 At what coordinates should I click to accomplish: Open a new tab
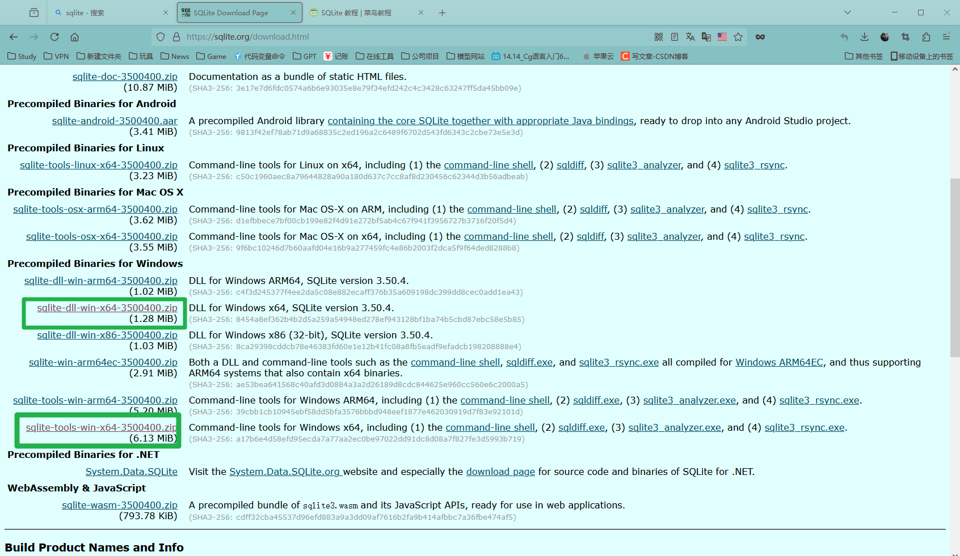pyautogui.click(x=443, y=12)
